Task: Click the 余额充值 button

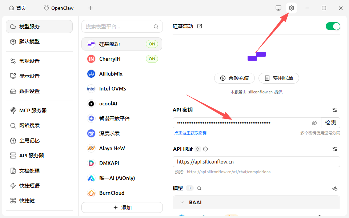Action: click(234, 78)
